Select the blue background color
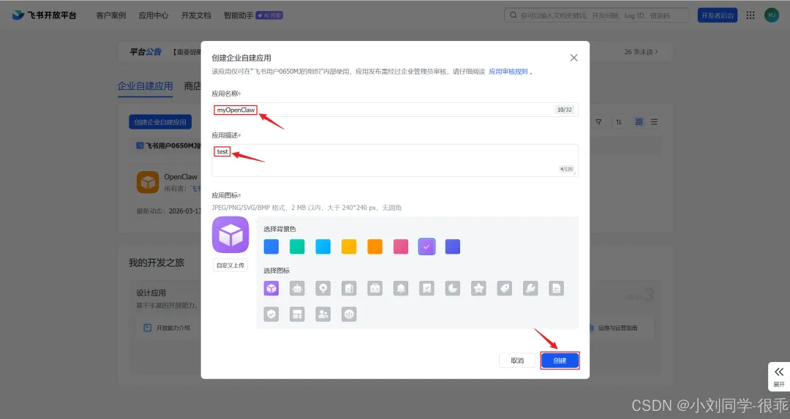The image size is (790, 419). tap(271, 246)
